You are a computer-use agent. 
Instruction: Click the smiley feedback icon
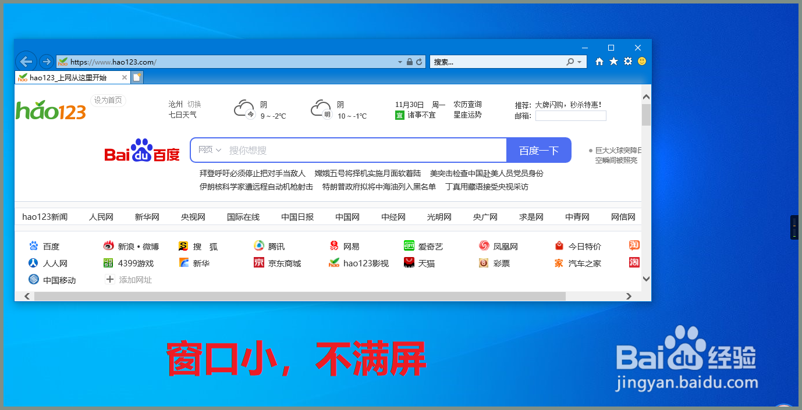[x=642, y=61]
